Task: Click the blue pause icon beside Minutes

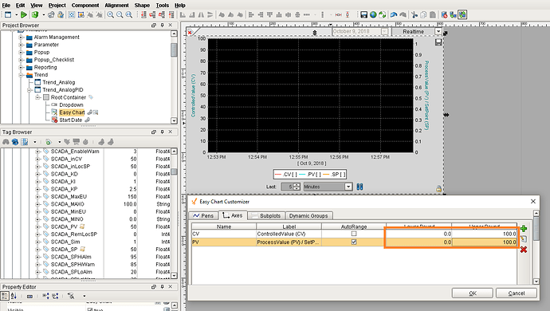Action: [359, 187]
